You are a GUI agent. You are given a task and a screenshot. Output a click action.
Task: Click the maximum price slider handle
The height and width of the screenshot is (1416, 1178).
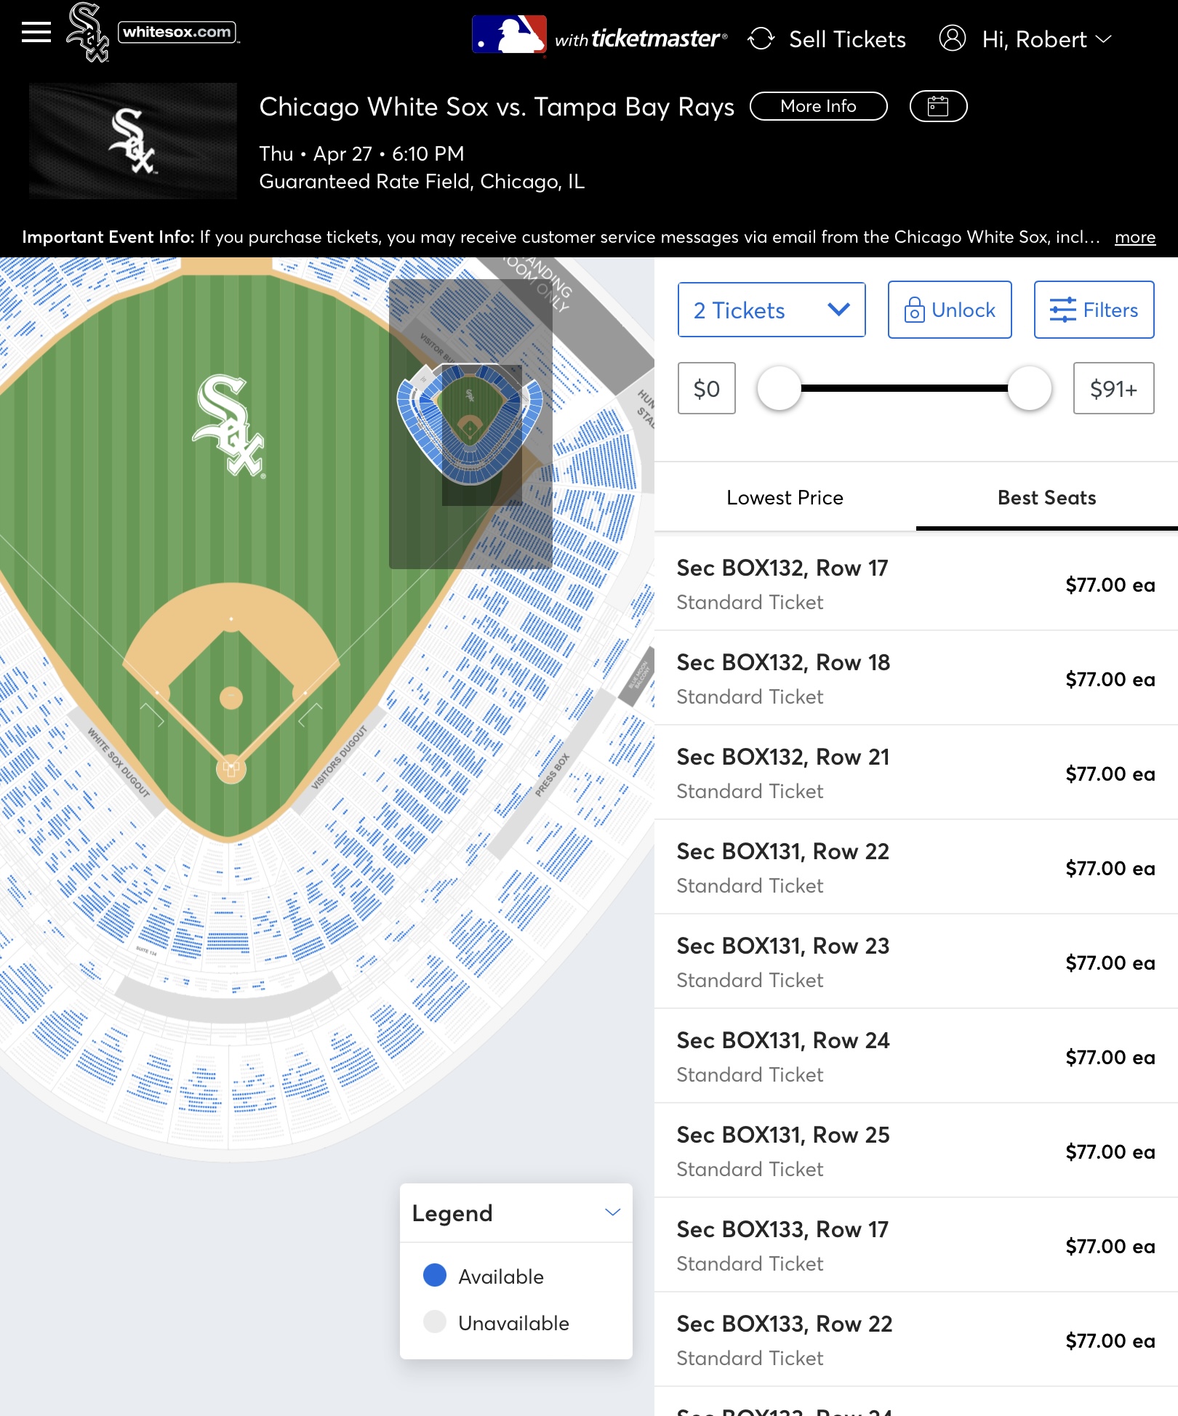1029,388
